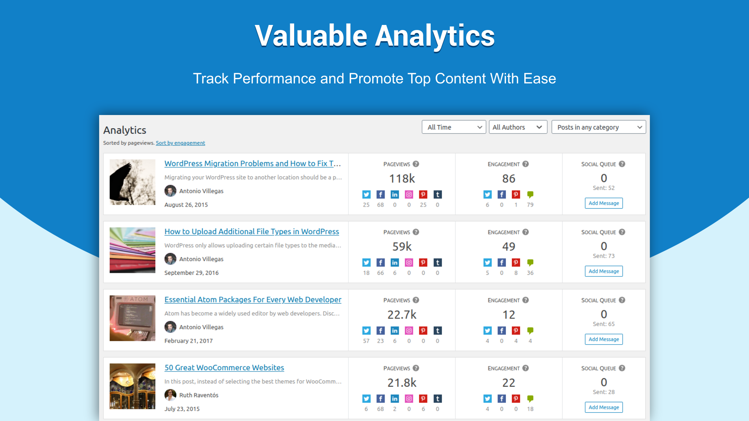Click Instagram icon in How to Upload row

(x=409, y=263)
